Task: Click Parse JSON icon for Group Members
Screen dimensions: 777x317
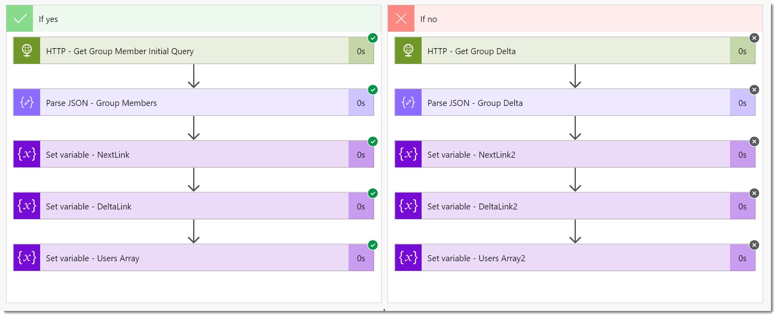Action: pyautogui.click(x=27, y=102)
